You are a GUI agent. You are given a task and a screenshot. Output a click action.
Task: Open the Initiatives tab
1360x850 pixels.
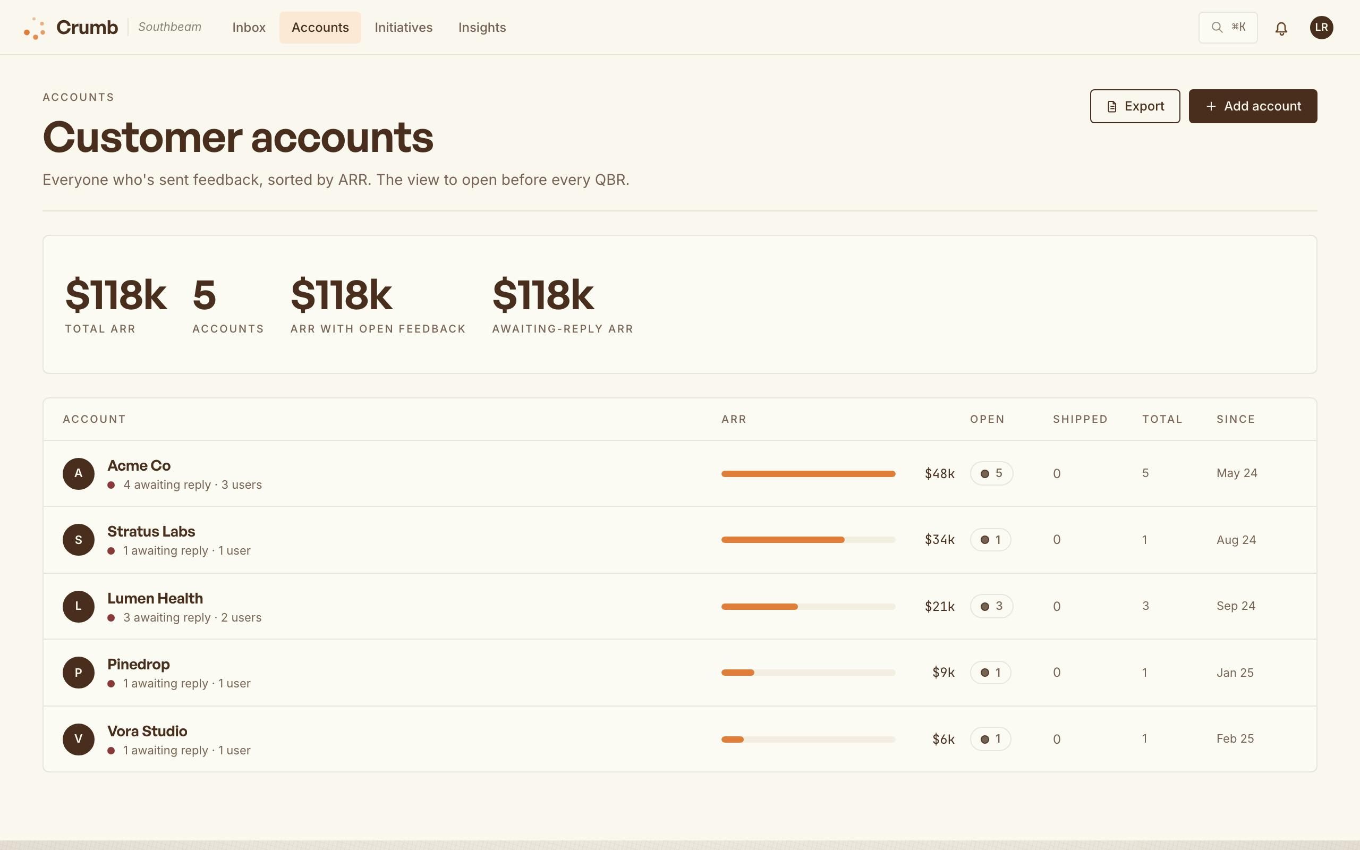pos(404,28)
